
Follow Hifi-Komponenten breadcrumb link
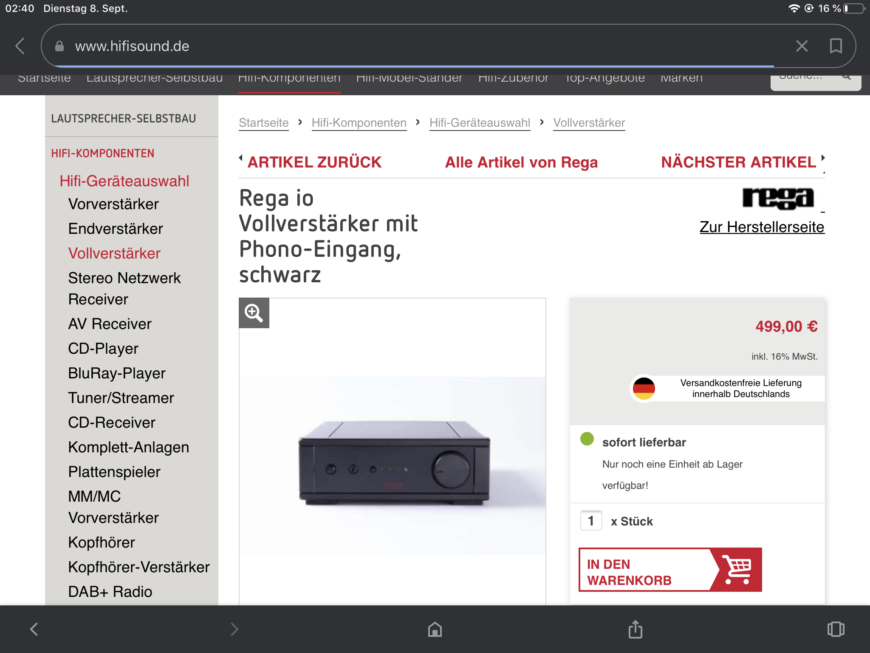[359, 123]
